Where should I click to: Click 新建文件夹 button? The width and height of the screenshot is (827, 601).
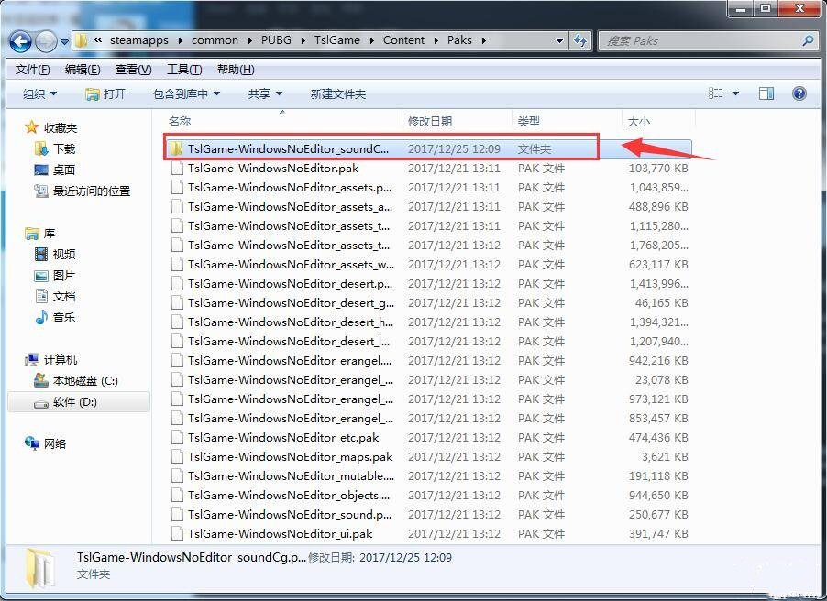pyautogui.click(x=337, y=93)
